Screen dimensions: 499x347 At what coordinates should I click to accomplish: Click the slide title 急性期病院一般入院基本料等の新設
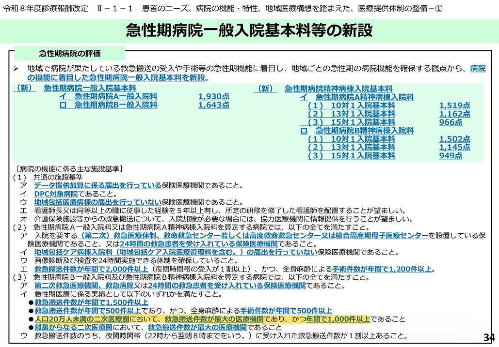pyautogui.click(x=249, y=31)
